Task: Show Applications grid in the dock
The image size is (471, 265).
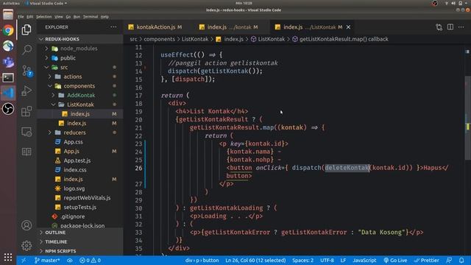Action: 8,257
